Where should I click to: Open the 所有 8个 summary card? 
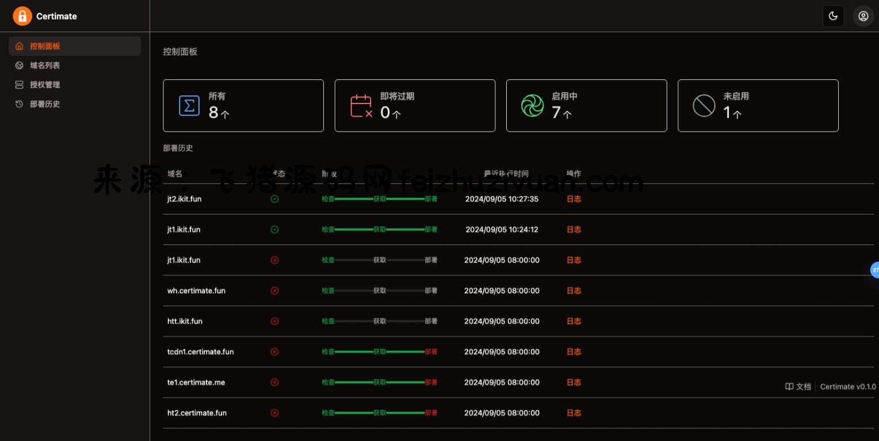(243, 106)
